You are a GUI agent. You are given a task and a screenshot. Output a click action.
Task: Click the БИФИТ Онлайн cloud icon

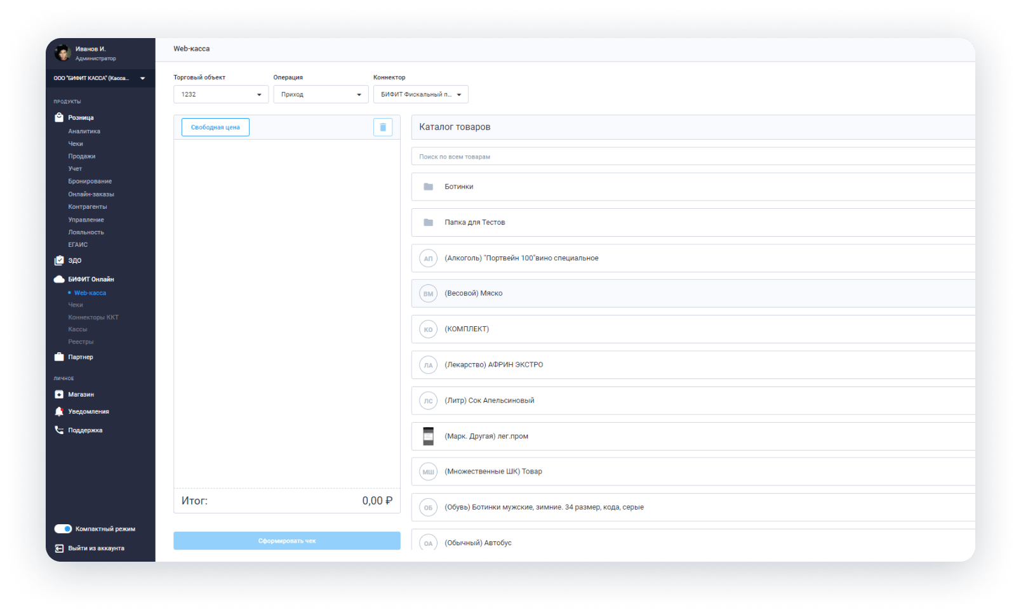click(59, 279)
